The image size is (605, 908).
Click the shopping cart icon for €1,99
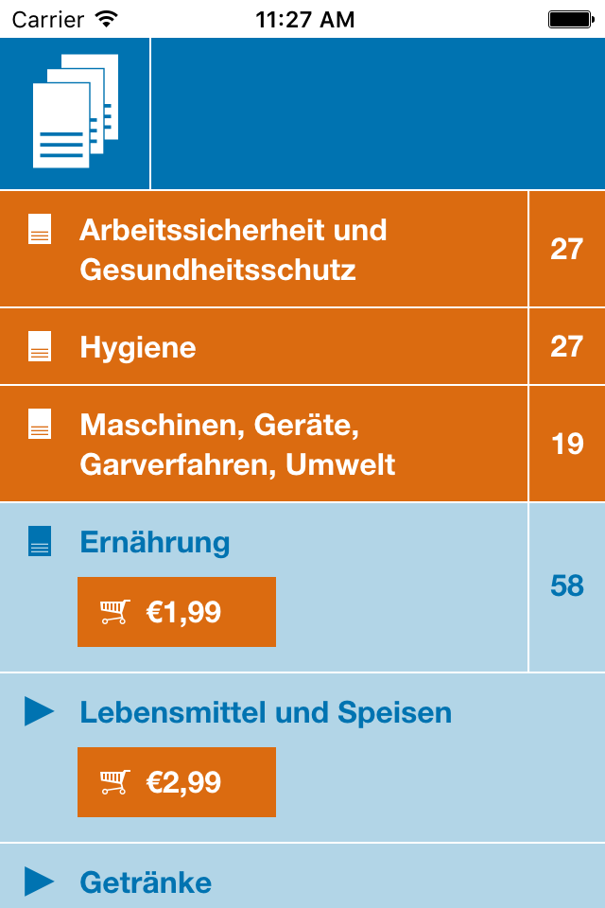coord(114,612)
